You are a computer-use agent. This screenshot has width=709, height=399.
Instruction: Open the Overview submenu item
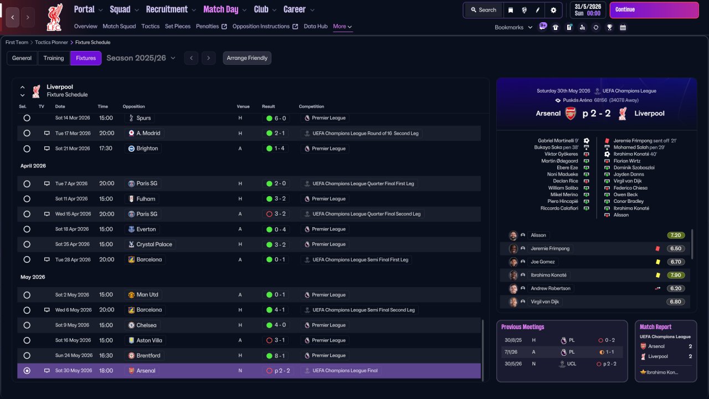tap(85, 26)
